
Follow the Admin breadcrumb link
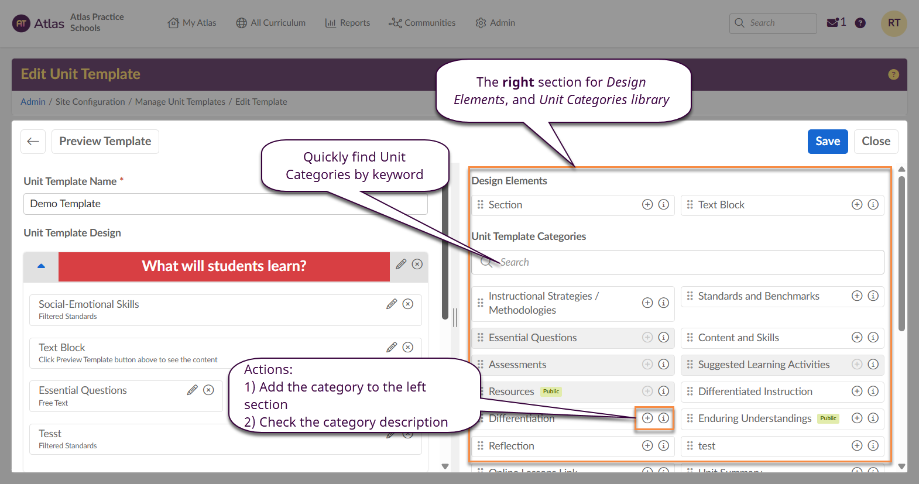tap(33, 102)
